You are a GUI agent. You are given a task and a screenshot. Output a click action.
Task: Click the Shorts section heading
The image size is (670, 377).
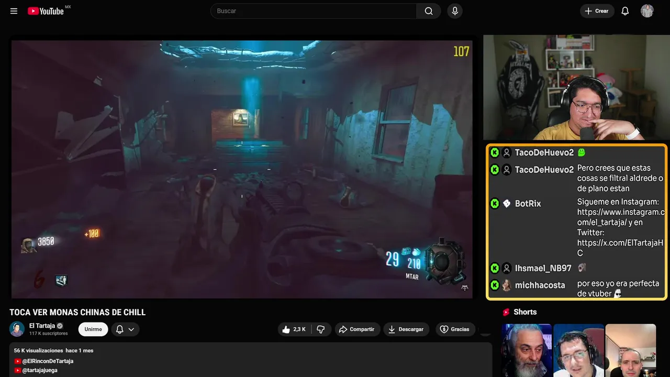525,312
